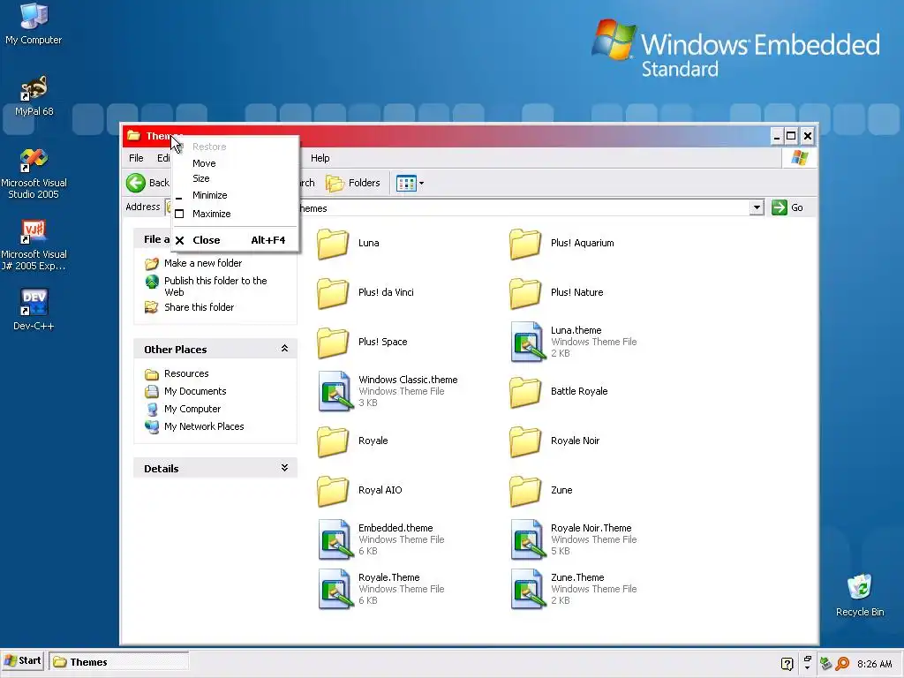Go to My Network Places link
This screenshot has height=678, width=904.
pos(204,426)
